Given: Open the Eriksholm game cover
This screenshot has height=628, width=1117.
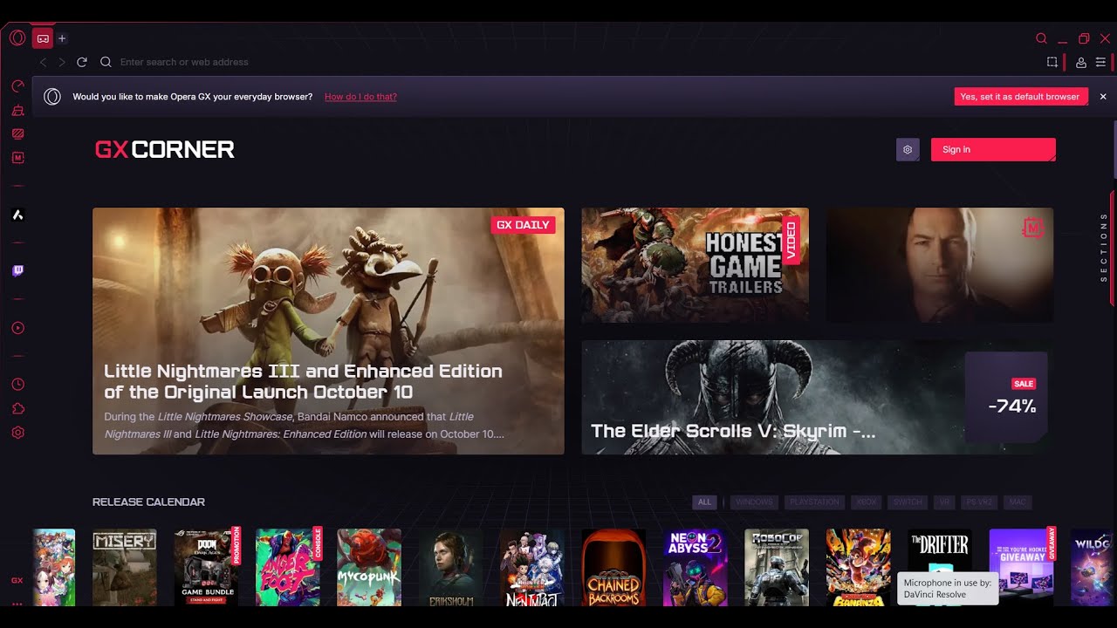Looking at the screenshot, I should [x=451, y=567].
